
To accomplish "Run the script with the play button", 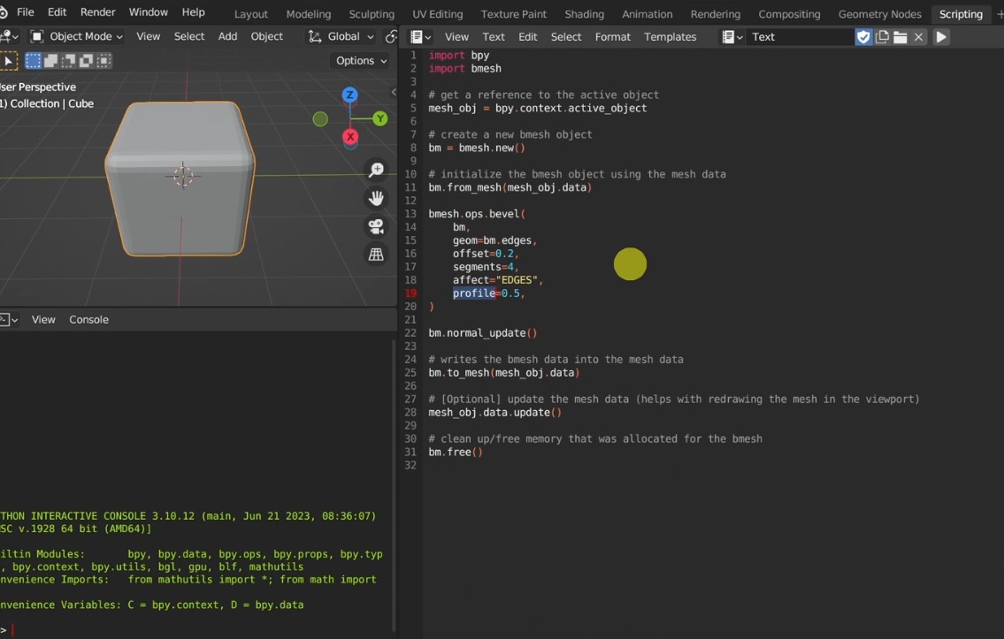I will tap(941, 37).
